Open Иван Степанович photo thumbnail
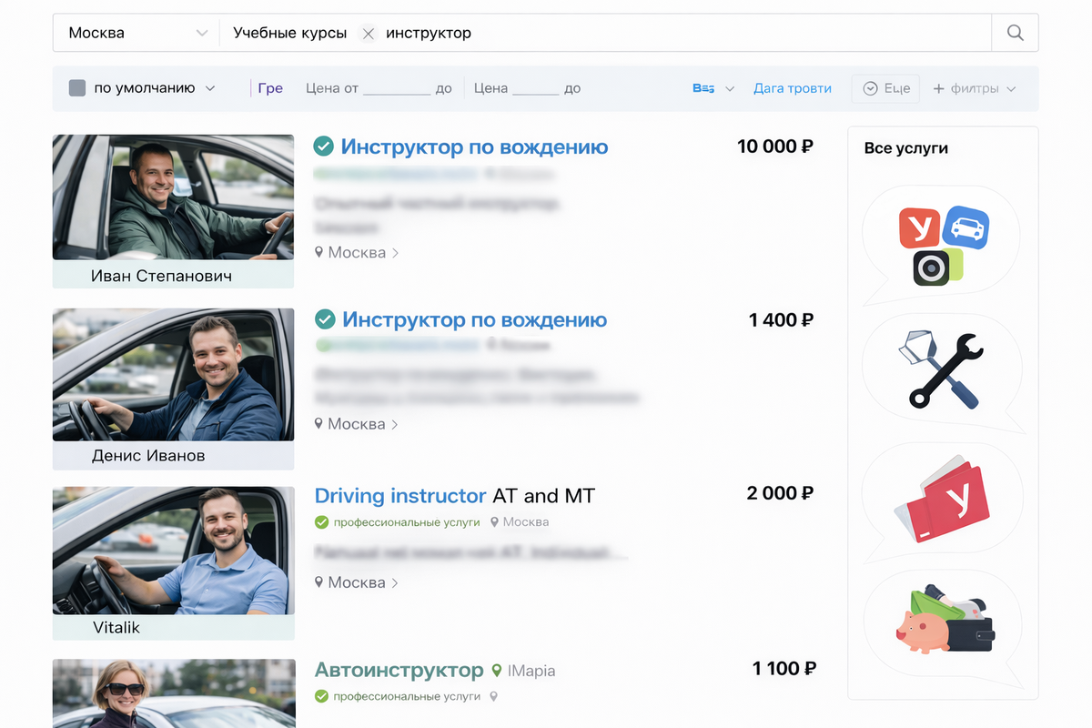This screenshot has height=728, width=1092. [173, 197]
